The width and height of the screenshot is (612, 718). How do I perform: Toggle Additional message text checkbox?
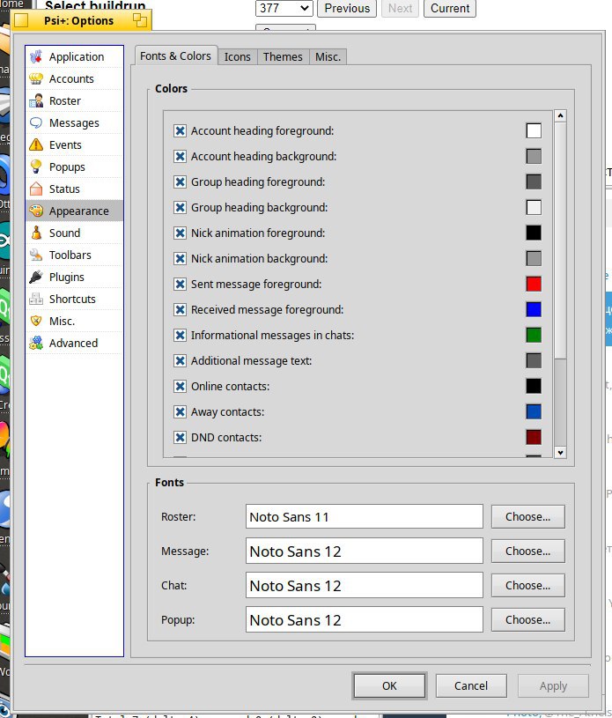pos(180,361)
